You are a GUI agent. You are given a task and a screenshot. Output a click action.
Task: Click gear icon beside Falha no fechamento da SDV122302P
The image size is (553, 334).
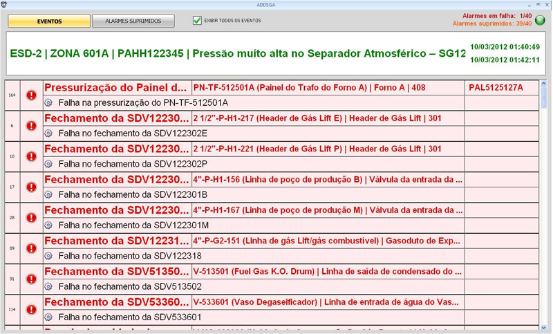(48, 164)
